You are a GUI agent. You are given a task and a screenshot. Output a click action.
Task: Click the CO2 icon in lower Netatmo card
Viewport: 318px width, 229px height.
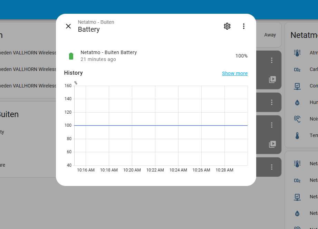point(297,180)
